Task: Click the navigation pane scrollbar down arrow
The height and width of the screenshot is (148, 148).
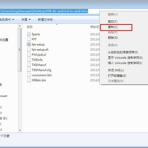Action: point(20,130)
